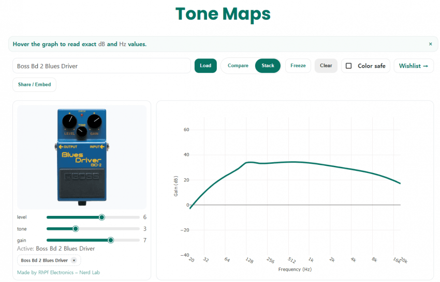This screenshot has width=440, height=282.
Task: Open the Wishlist link
Action: click(414, 66)
